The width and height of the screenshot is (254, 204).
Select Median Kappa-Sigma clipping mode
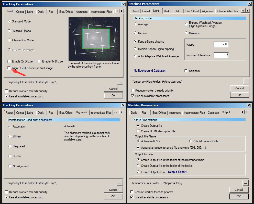pyautogui.click(x=136, y=49)
